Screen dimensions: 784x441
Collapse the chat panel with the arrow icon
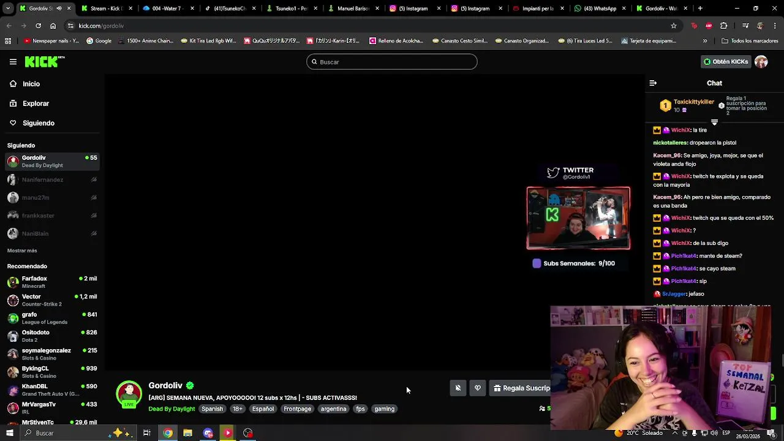click(653, 83)
